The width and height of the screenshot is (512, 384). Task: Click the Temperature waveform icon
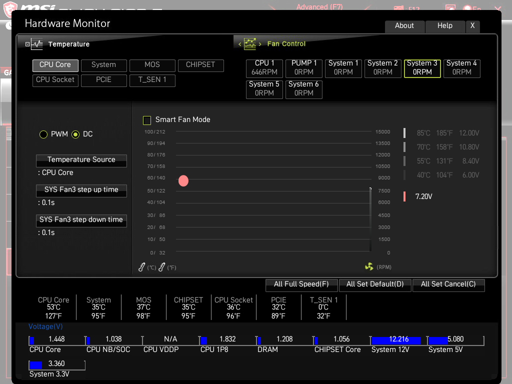tap(37, 44)
